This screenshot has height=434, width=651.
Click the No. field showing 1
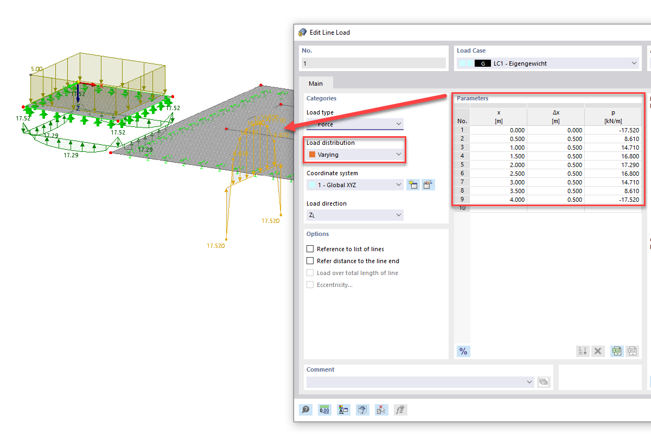[373, 63]
